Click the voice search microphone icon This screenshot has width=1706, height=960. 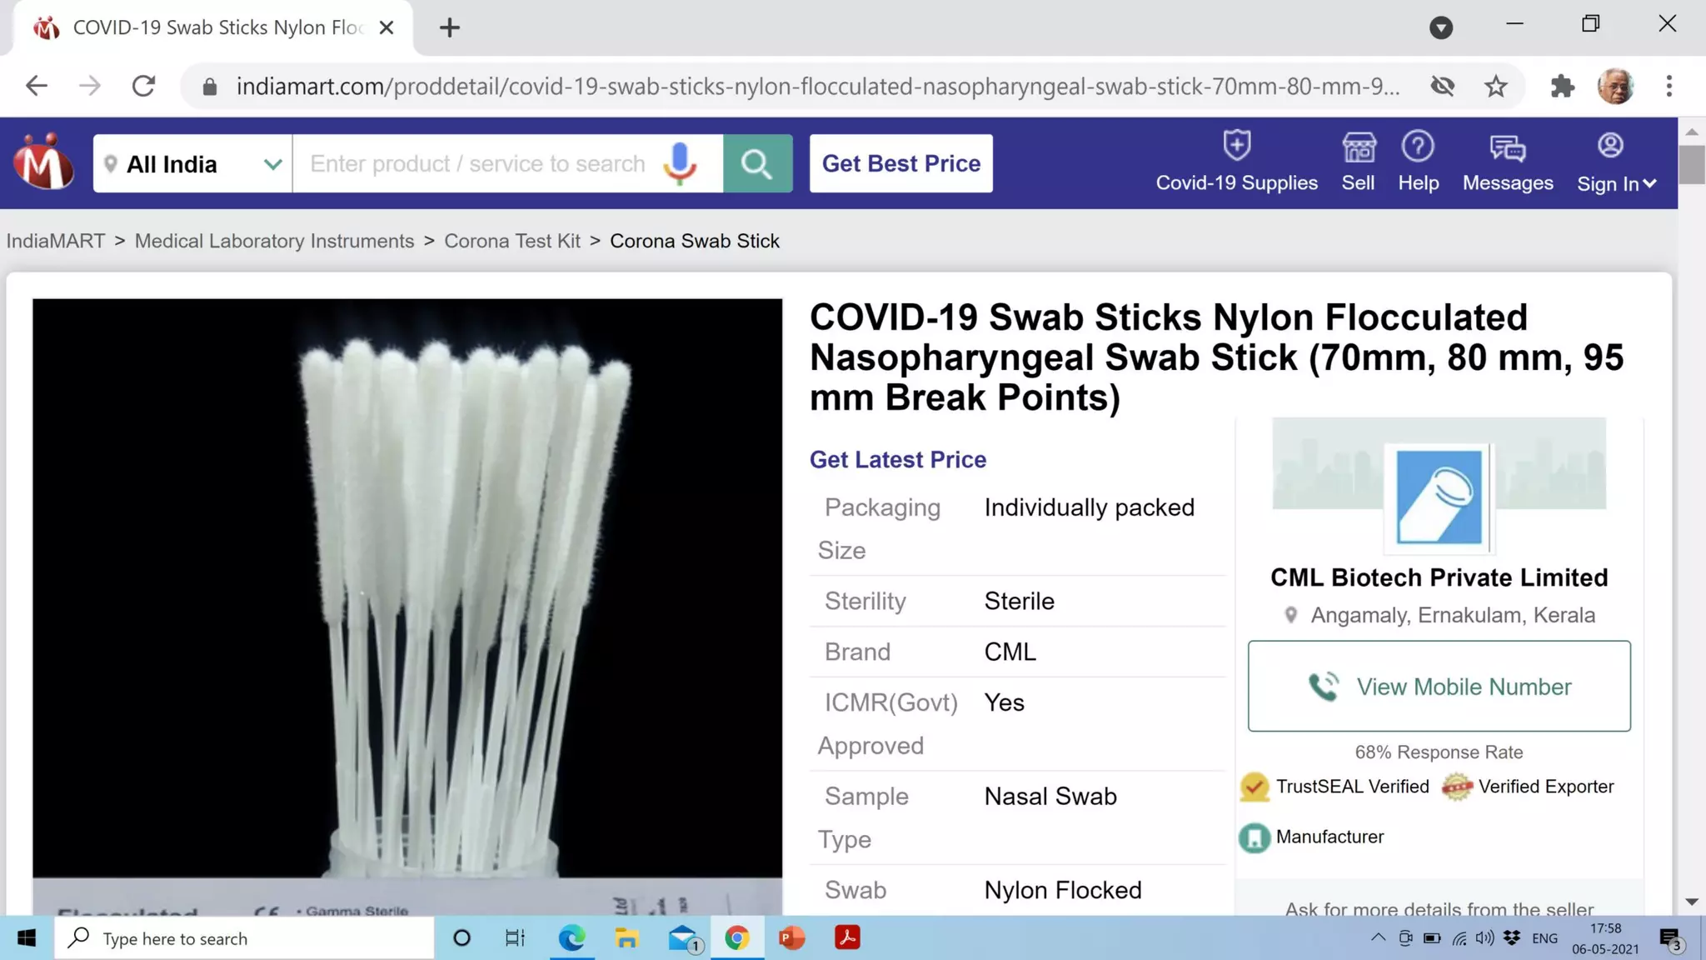pyautogui.click(x=680, y=162)
